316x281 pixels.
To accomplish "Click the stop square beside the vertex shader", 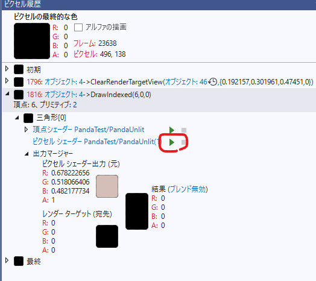I will tap(183, 130).
